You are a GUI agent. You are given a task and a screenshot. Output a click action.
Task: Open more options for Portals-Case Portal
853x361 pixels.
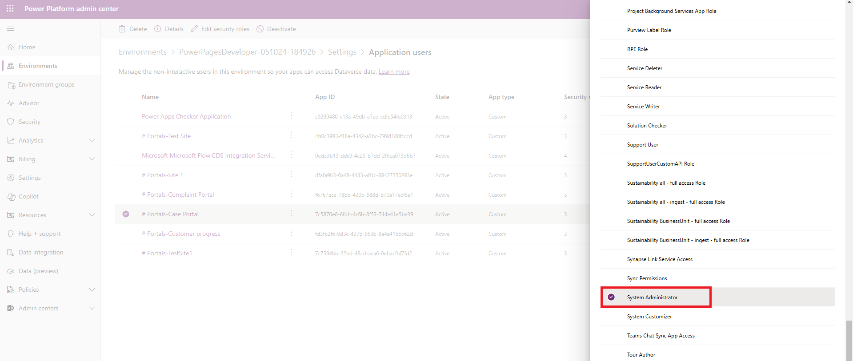point(291,214)
